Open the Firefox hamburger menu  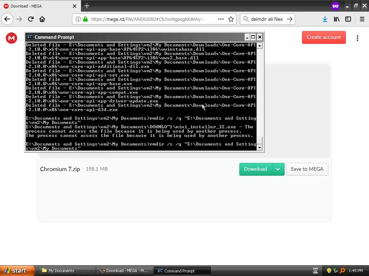click(362, 19)
